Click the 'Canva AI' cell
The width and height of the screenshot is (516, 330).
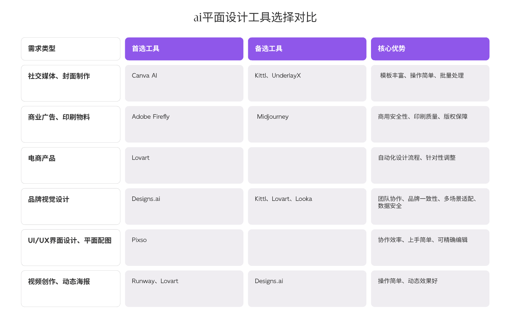(184, 83)
